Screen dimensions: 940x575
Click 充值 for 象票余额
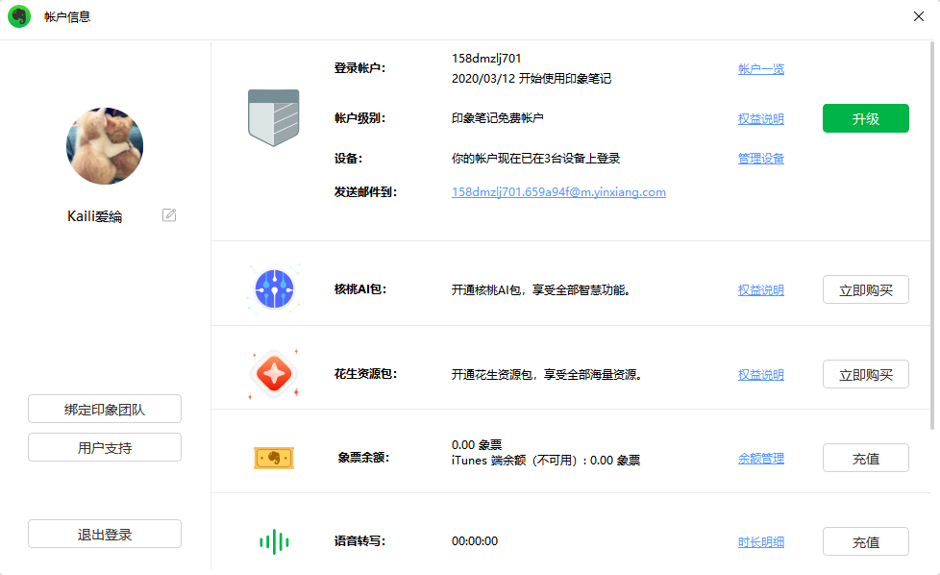866,458
